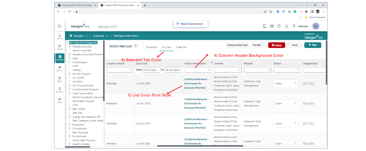The image size is (366, 151).
Task: Click the share page icon
Action: (x=265, y=12)
